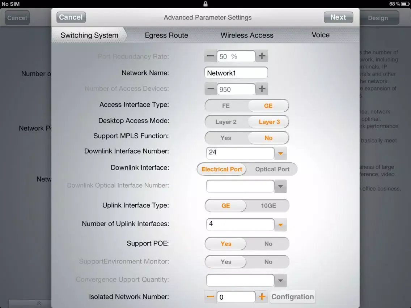Screen dimensions: 411x308
Task: Choose No for Support POE
Action: pyautogui.click(x=268, y=244)
